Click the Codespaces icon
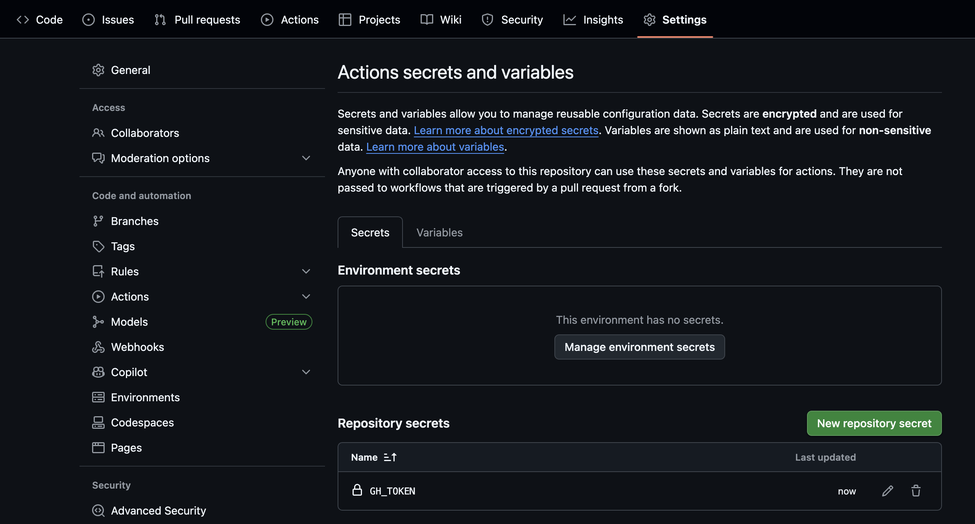 98,423
